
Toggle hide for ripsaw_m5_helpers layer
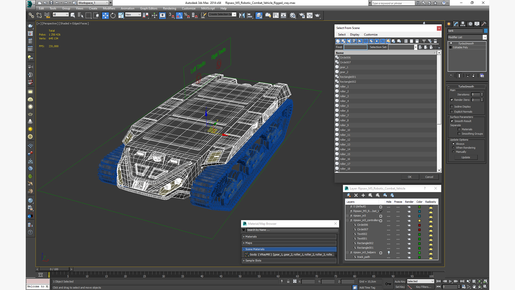click(x=388, y=253)
